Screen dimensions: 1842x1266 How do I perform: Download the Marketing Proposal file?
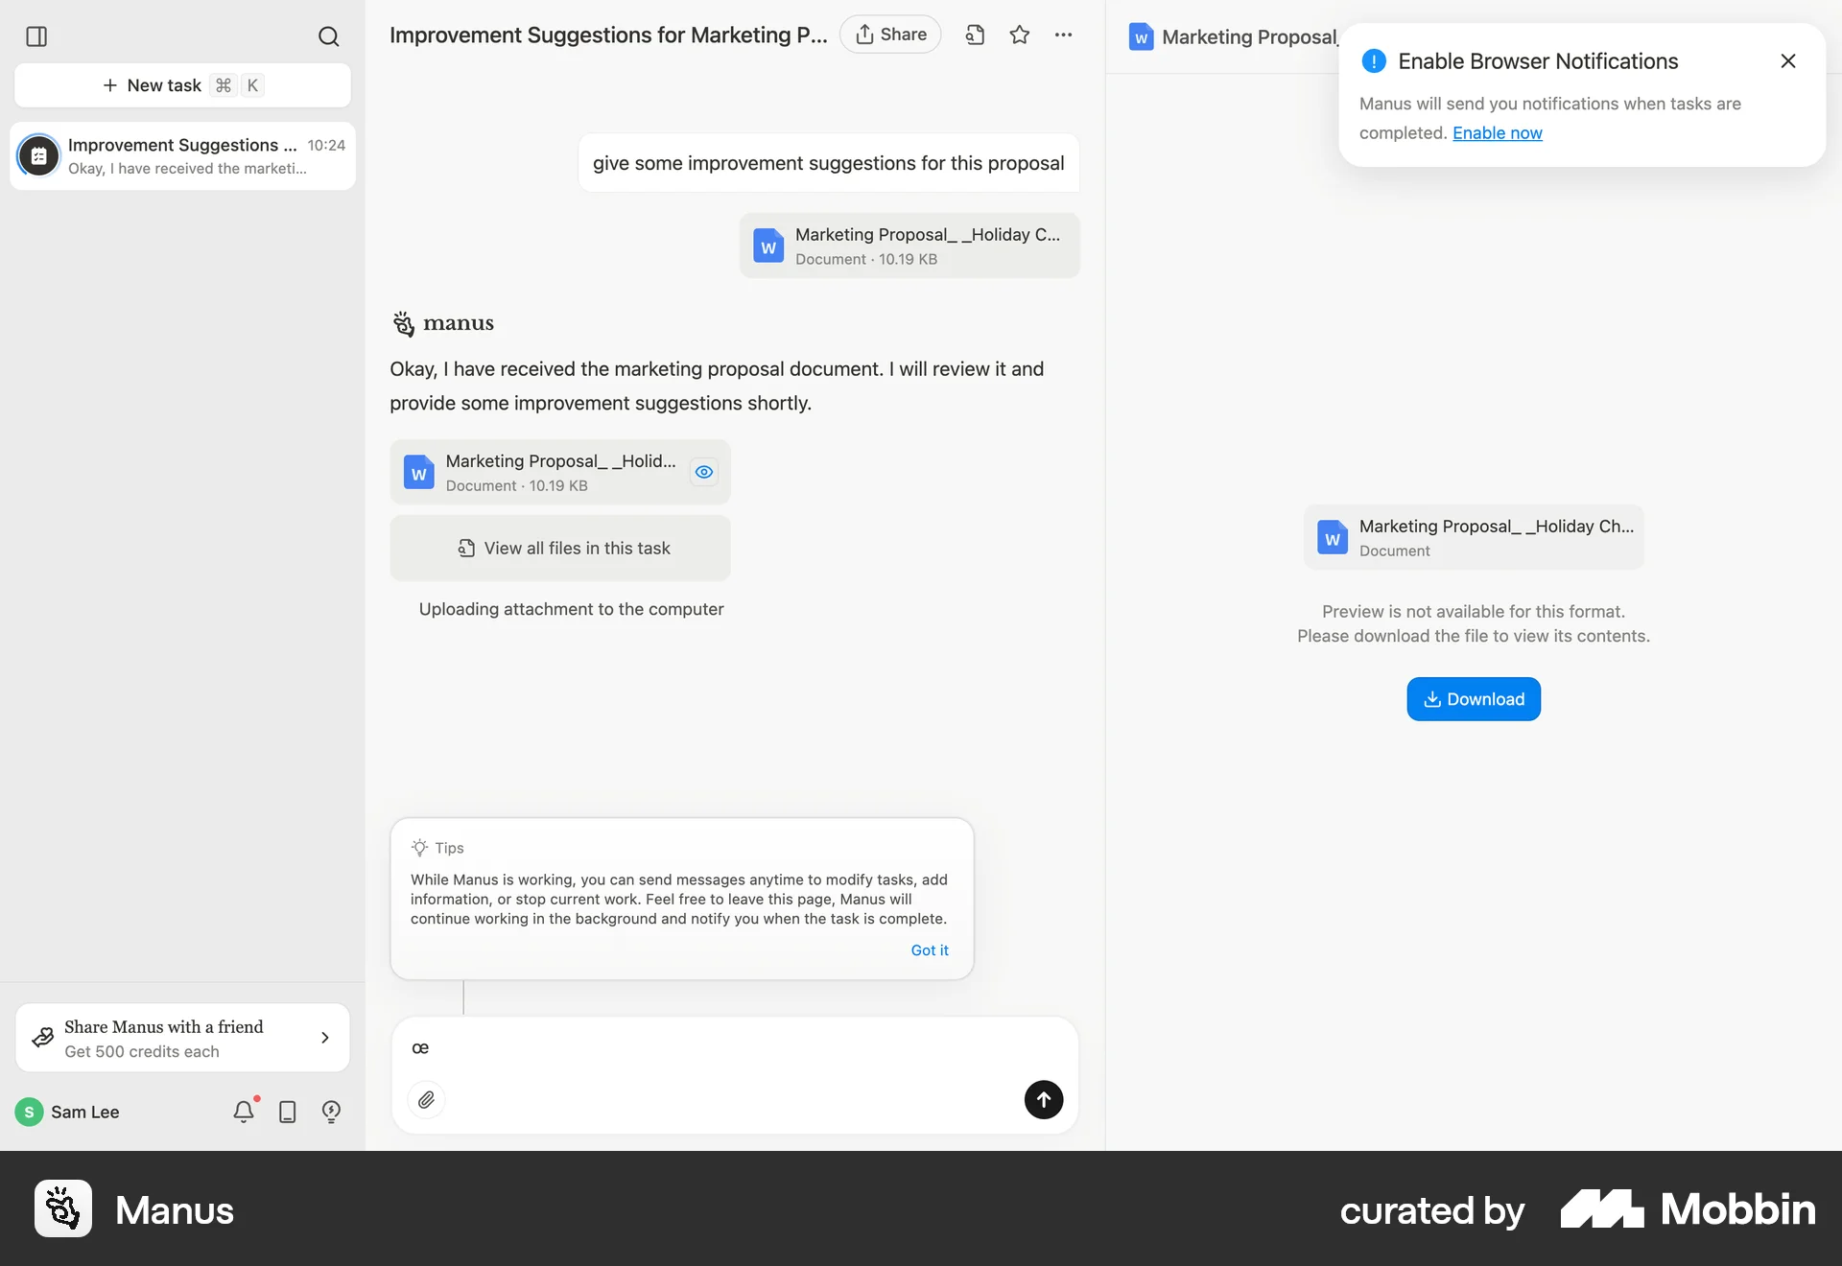(x=1473, y=699)
